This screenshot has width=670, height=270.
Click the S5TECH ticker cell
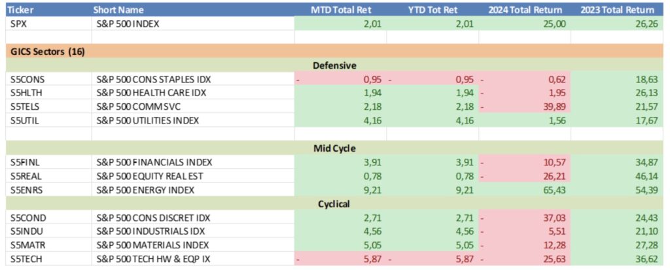[x=26, y=259]
